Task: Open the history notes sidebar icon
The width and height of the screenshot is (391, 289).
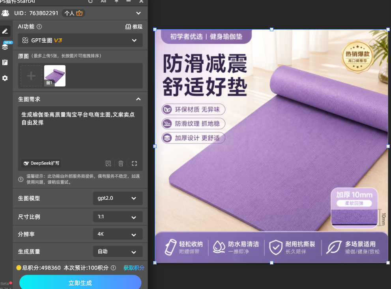Action: click(5, 62)
